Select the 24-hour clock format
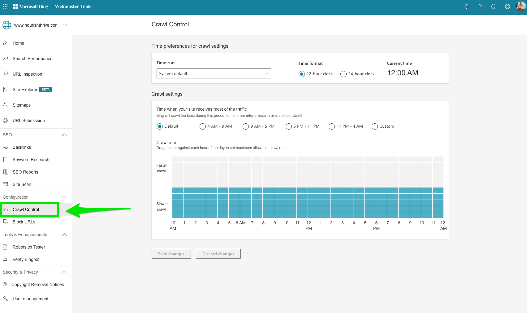Viewport: 527px width, 313px height. [343, 74]
